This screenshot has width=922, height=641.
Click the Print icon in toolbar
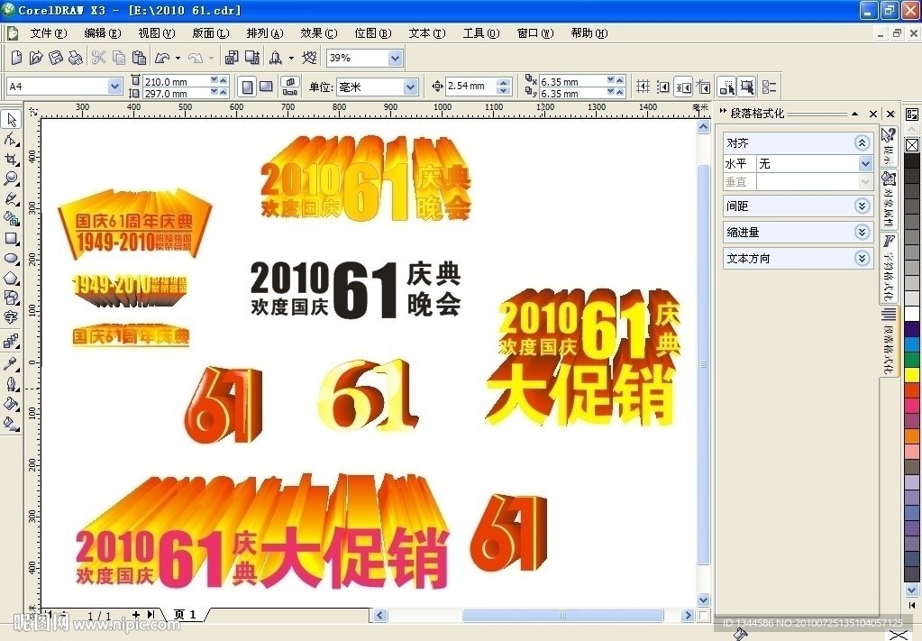pyautogui.click(x=76, y=58)
